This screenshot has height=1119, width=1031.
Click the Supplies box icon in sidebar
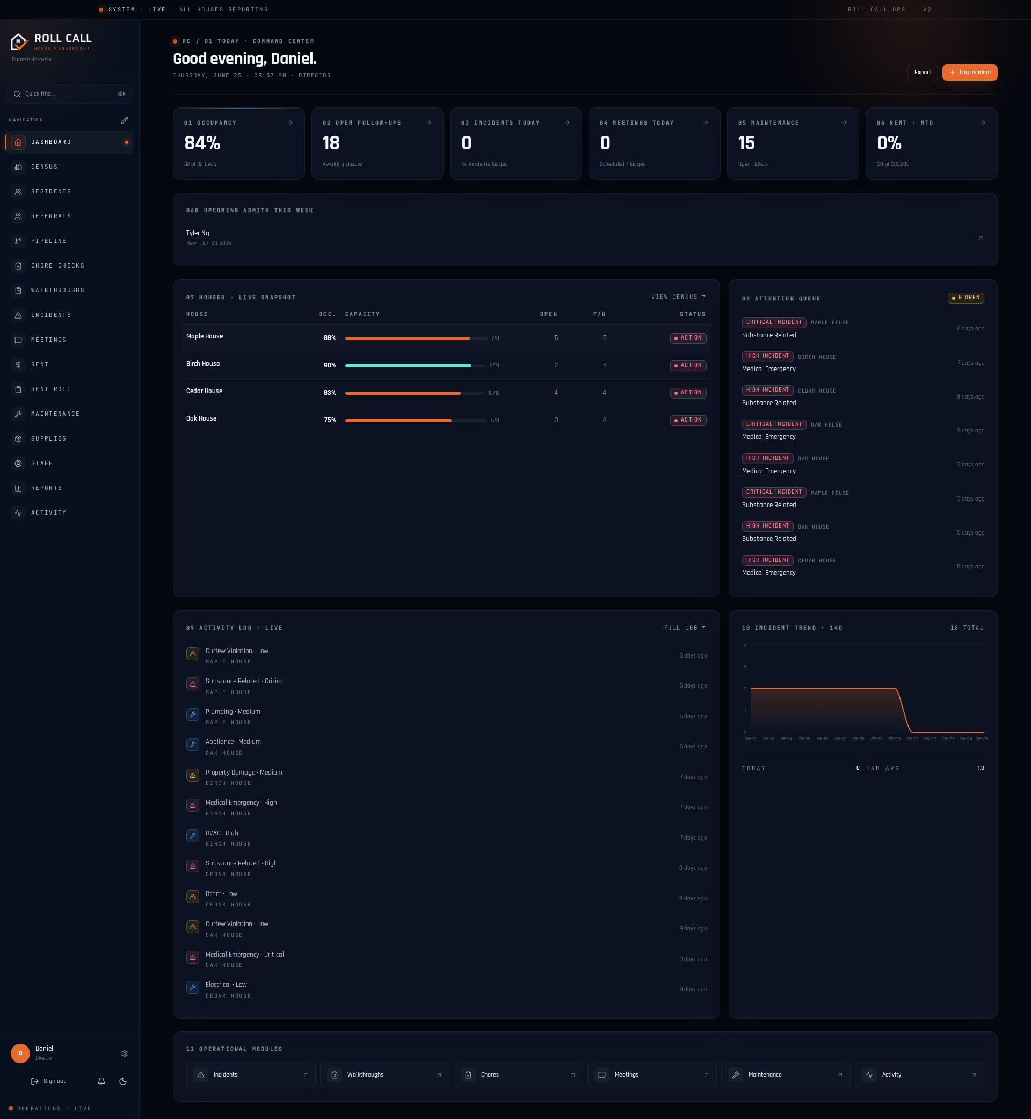[18, 439]
